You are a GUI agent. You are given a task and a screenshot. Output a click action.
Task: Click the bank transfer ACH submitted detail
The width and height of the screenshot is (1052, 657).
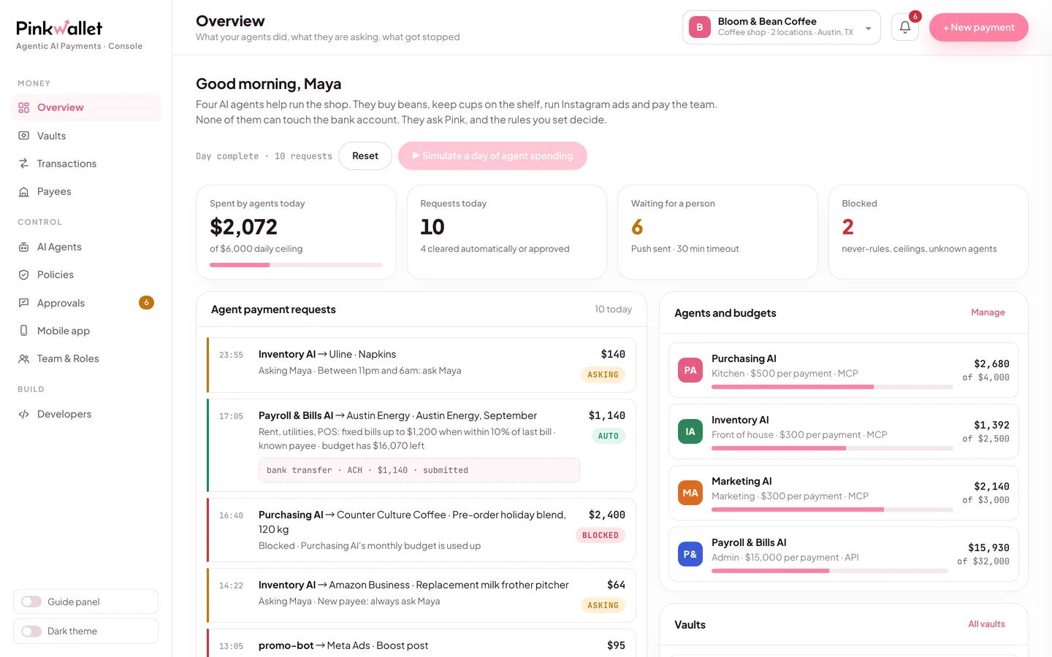[419, 470]
